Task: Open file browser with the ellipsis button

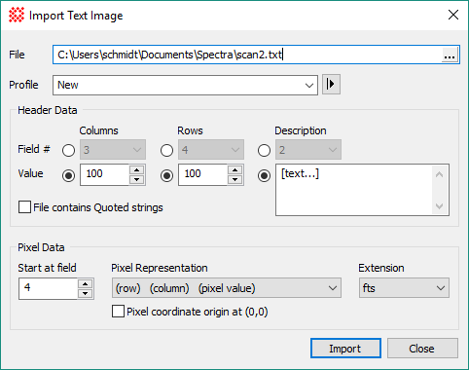Action: coord(450,55)
